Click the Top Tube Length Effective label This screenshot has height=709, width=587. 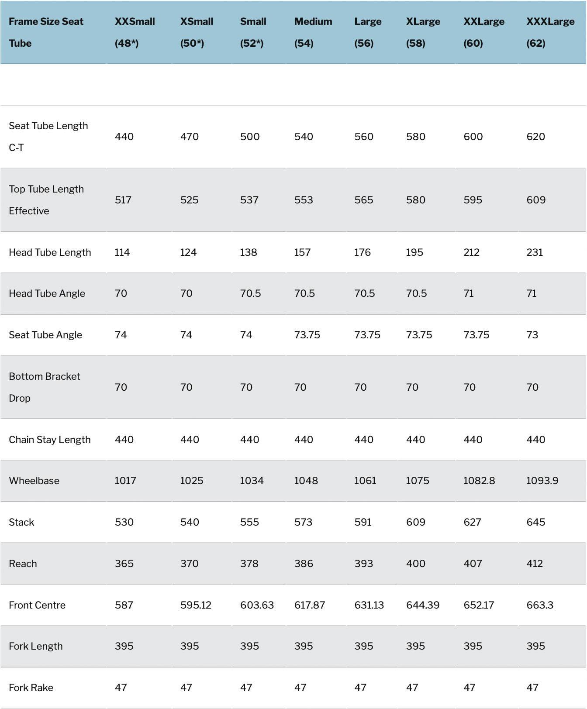click(x=46, y=200)
